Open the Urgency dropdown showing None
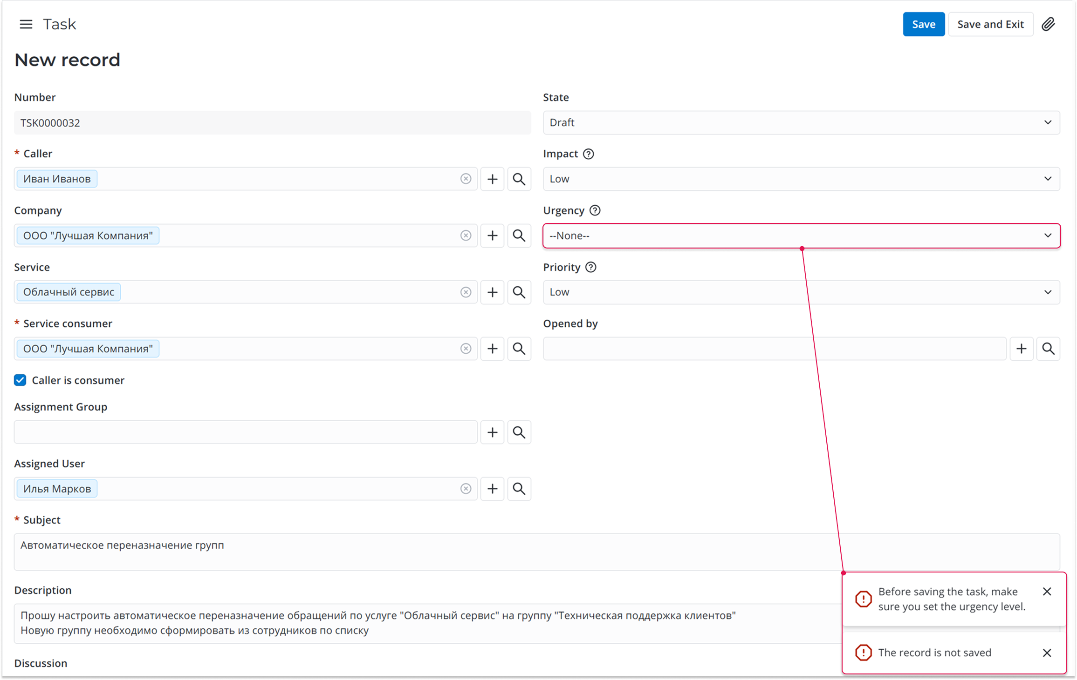This screenshot has height=680, width=1077. pos(801,236)
